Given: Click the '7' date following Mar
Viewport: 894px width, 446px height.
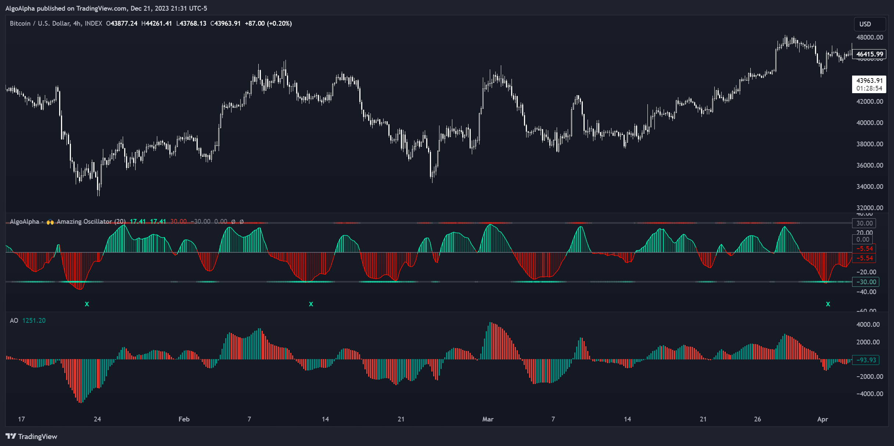Looking at the screenshot, I should pos(553,419).
